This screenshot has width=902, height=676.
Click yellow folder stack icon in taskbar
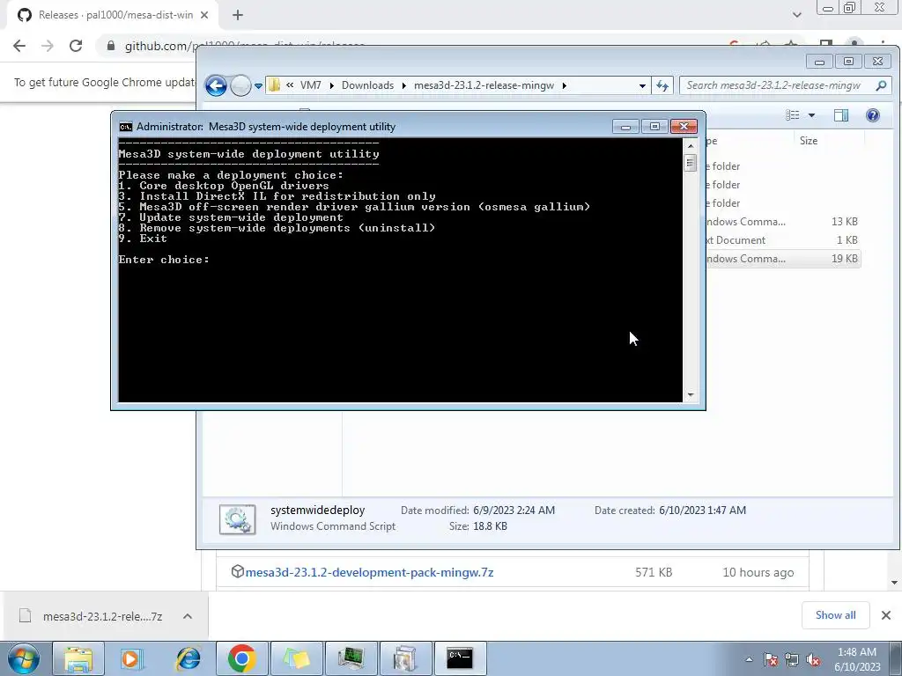click(296, 658)
